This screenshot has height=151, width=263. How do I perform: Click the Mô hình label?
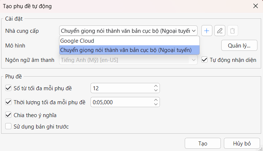click(x=15, y=45)
